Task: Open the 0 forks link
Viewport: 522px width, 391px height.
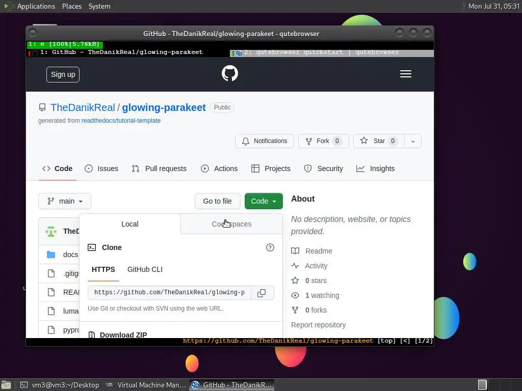Action: pyautogui.click(x=316, y=310)
